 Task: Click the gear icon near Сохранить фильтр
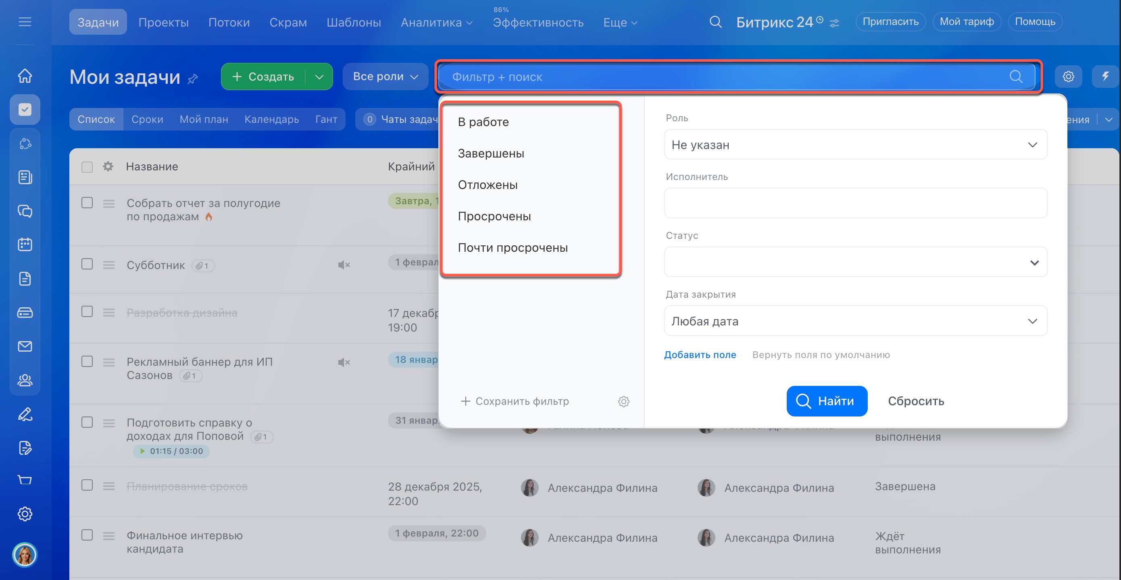(623, 401)
